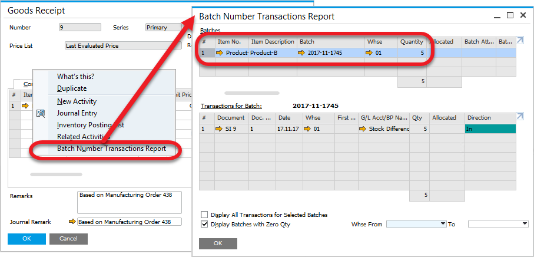Click the G/L Acct/BP Na... column header

[384, 118]
